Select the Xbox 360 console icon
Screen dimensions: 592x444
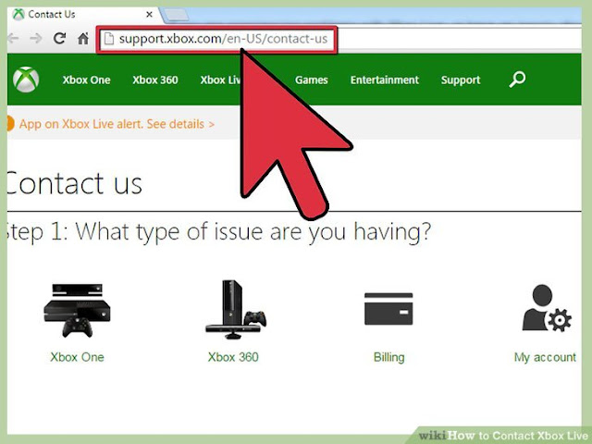pos(236,309)
